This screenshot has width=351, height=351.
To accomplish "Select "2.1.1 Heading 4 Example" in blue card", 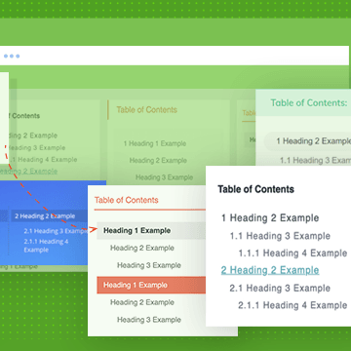I will point(46,246).
